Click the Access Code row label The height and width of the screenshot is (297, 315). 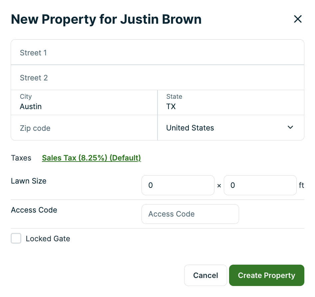pos(34,210)
